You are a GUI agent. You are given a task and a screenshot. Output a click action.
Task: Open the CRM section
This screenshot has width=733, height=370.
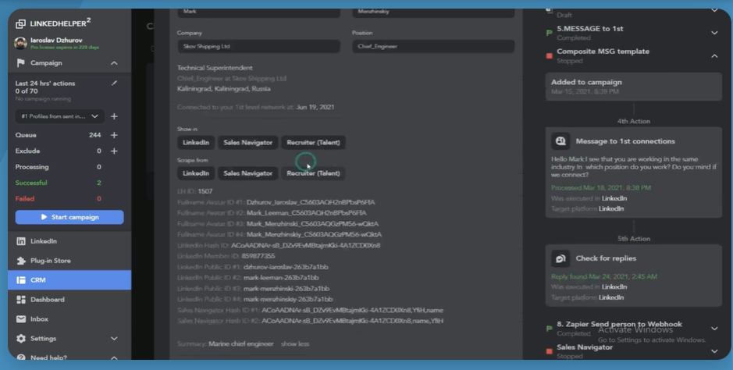(69, 279)
